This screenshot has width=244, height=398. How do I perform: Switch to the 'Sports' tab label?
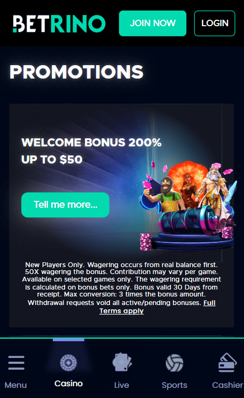(x=175, y=385)
